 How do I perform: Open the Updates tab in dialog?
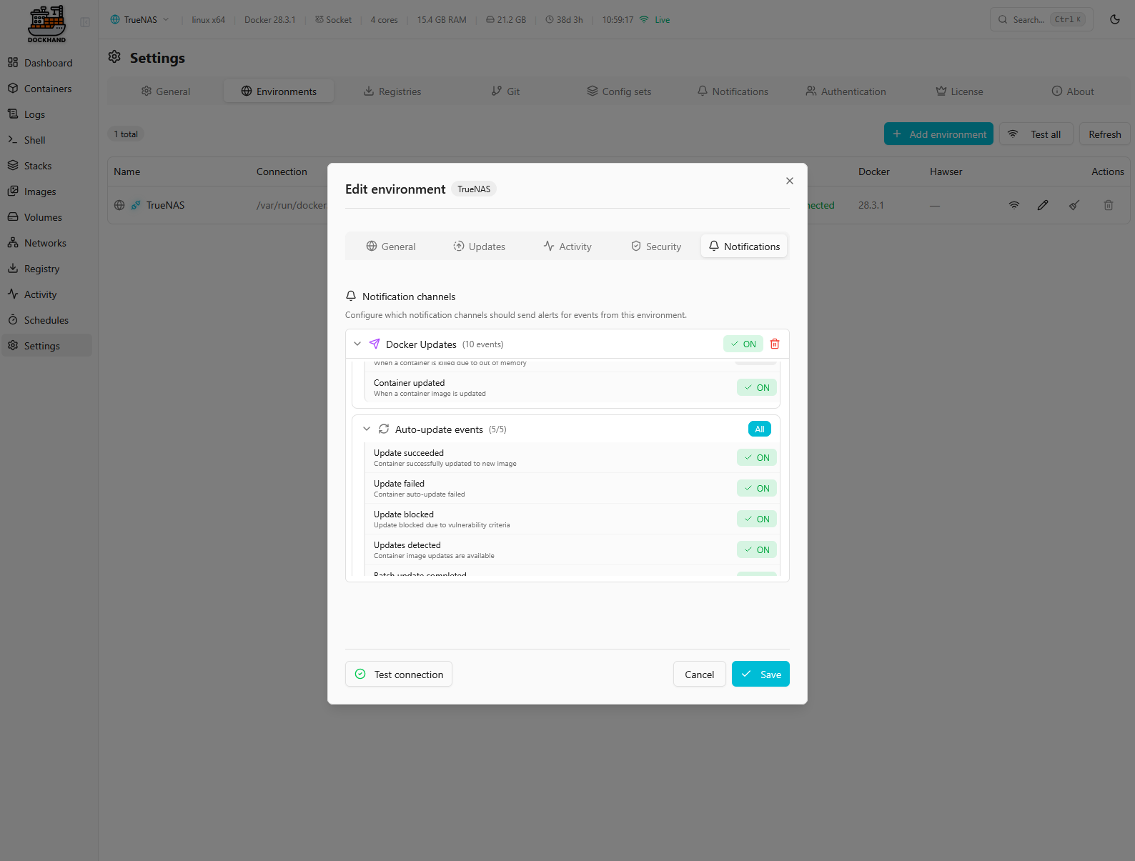(479, 247)
